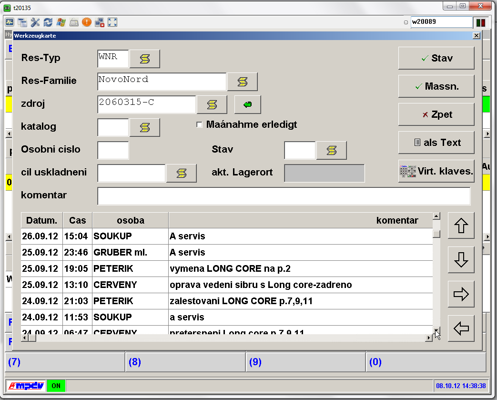Click the (9) function key button
This screenshot has width=497, height=400.
pos(306,362)
